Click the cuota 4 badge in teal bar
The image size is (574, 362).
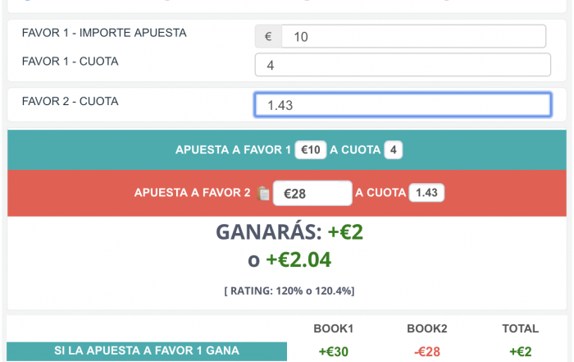(x=394, y=150)
